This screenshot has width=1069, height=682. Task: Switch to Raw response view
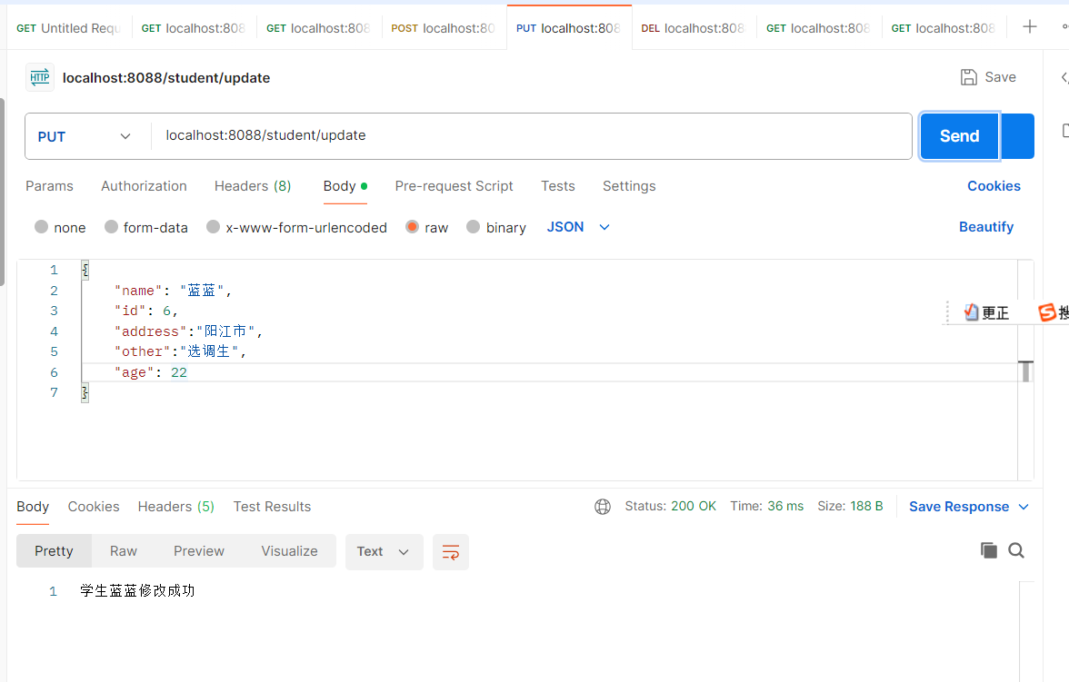pos(124,551)
